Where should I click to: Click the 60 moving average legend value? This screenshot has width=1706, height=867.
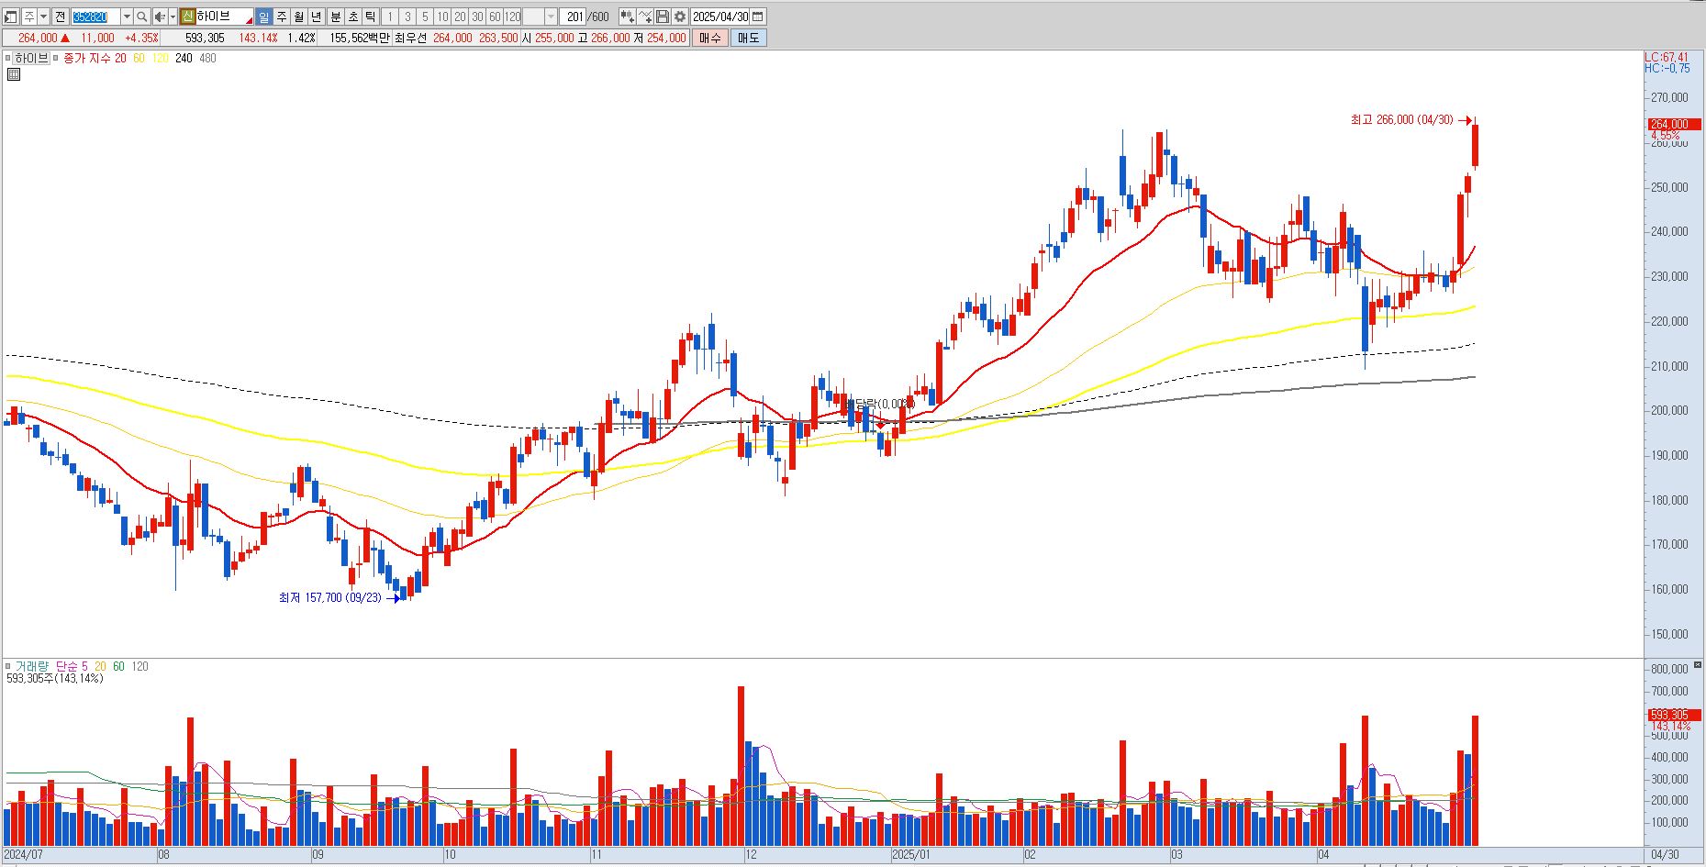[x=139, y=58]
